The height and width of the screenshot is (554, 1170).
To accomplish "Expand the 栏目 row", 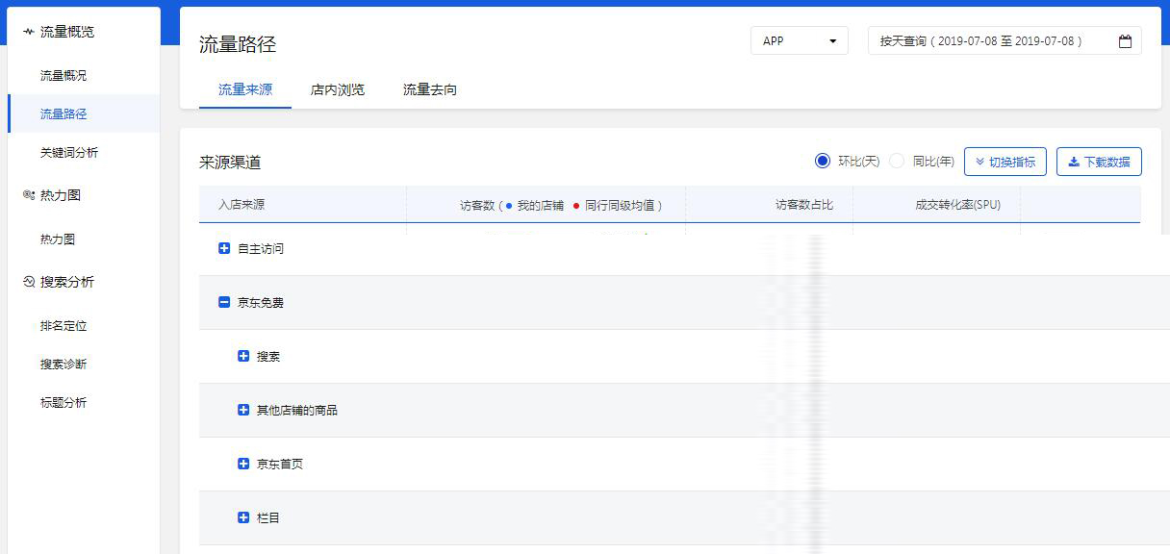I will point(243,517).
